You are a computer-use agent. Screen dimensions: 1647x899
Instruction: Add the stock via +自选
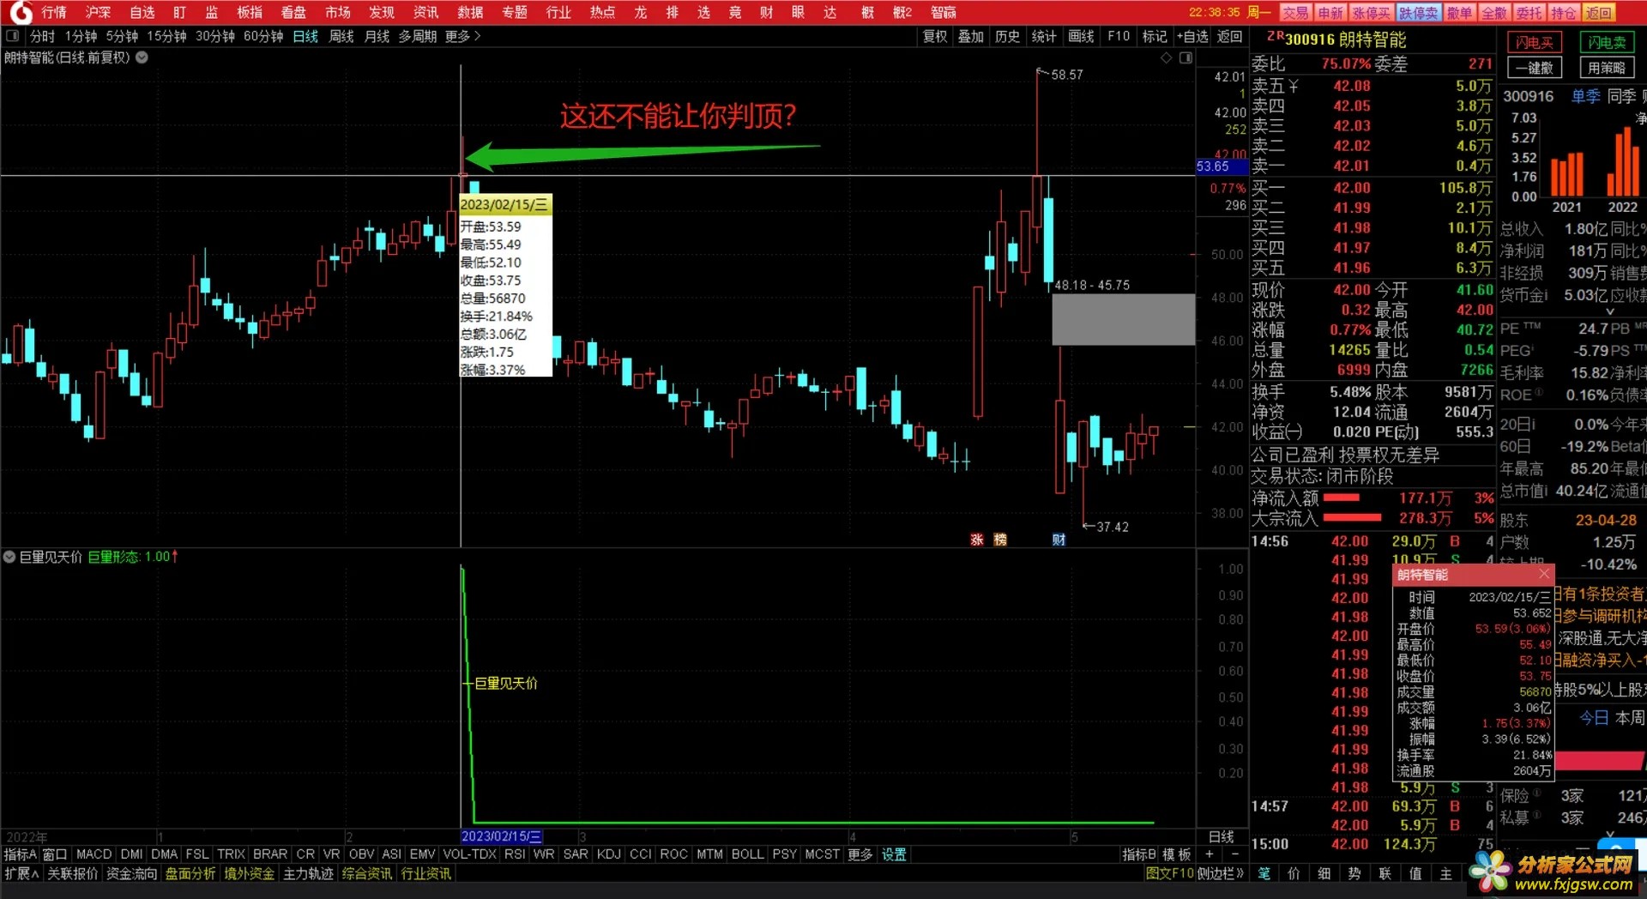(x=1192, y=36)
